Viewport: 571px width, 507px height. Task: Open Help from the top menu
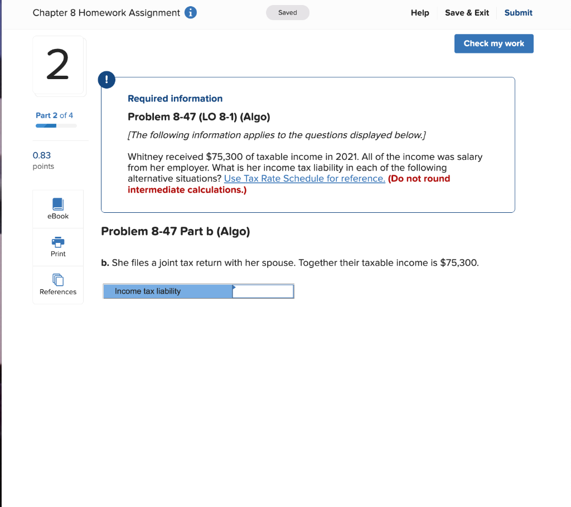pos(420,12)
